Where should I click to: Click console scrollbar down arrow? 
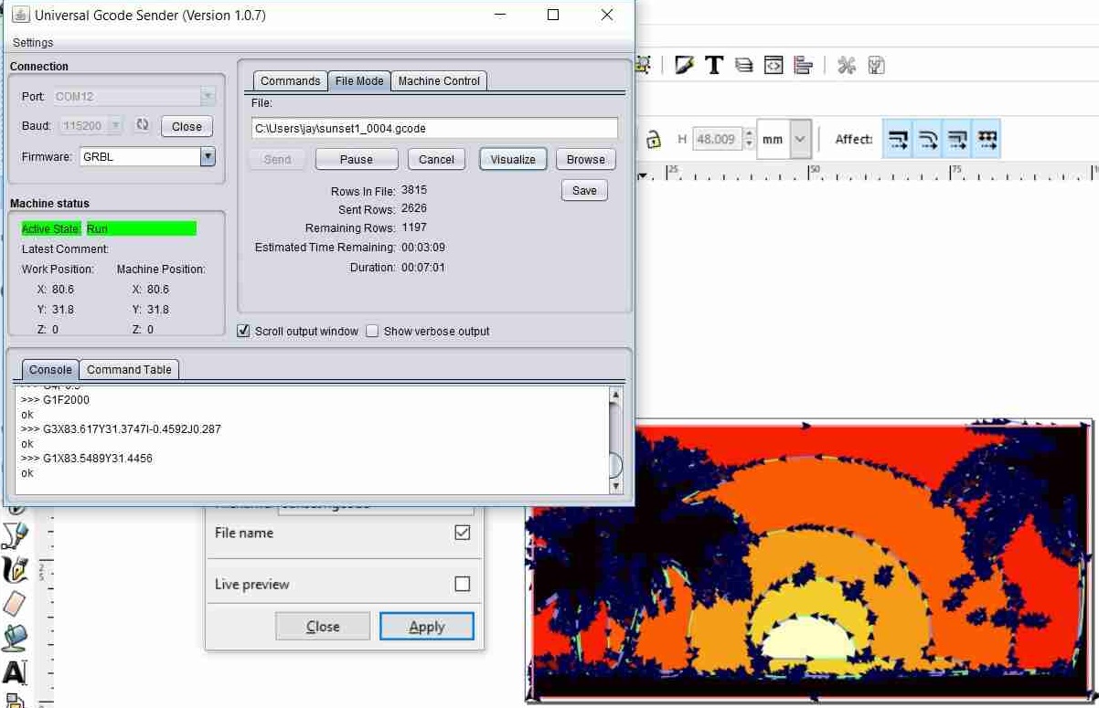point(615,487)
